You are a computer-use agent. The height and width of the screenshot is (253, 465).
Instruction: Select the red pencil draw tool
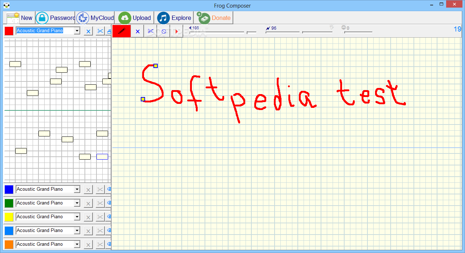tap(122, 31)
